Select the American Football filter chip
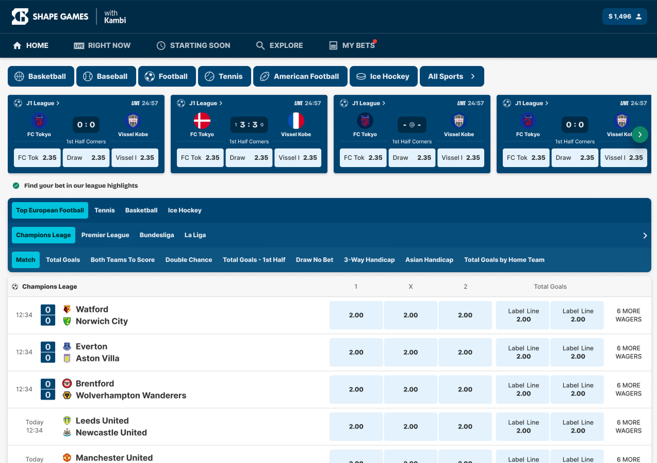 coord(300,76)
